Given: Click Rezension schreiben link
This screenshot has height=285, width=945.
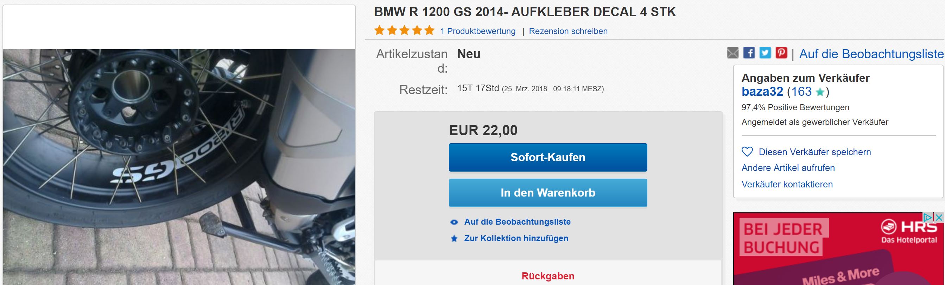Looking at the screenshot, I should pos(568,32).
